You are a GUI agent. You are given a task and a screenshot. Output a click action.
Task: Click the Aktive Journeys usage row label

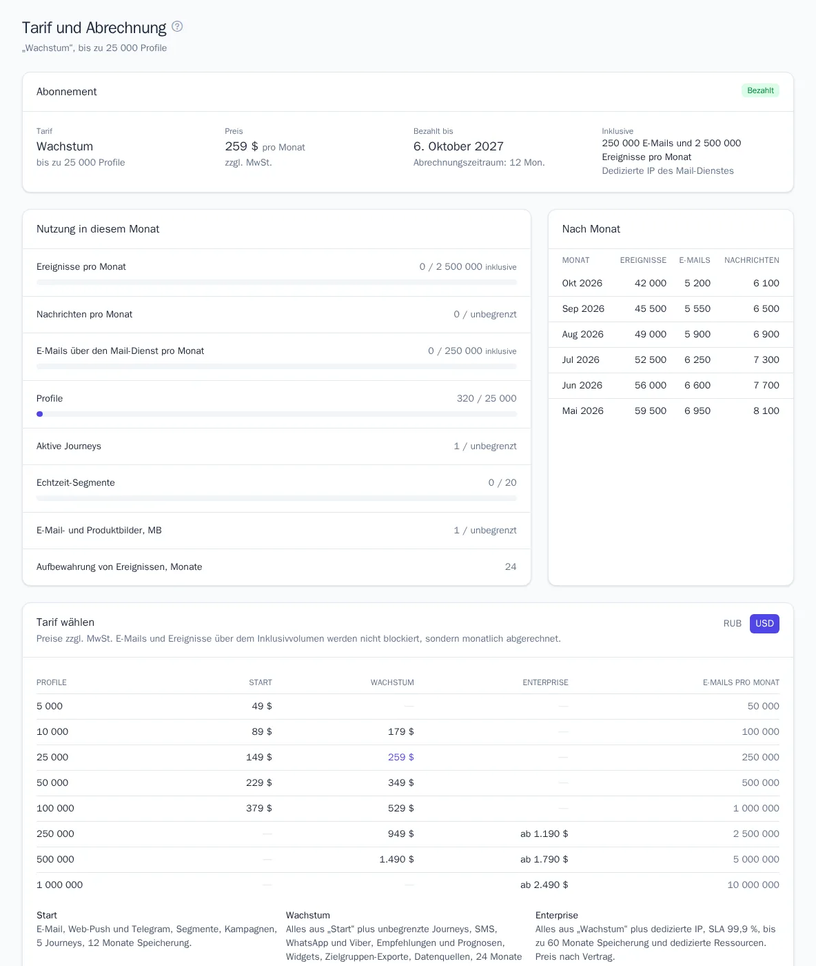[x=69, y=446]
